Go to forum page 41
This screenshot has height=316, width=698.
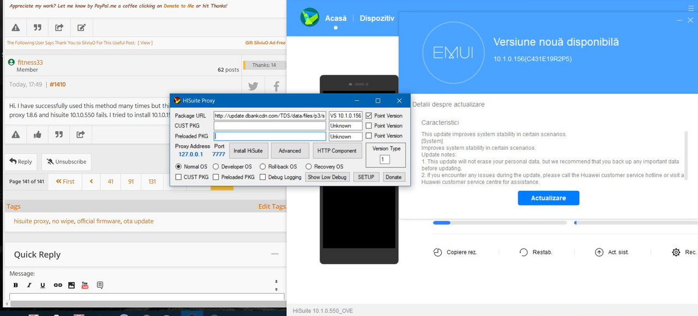tap(111, 181)
